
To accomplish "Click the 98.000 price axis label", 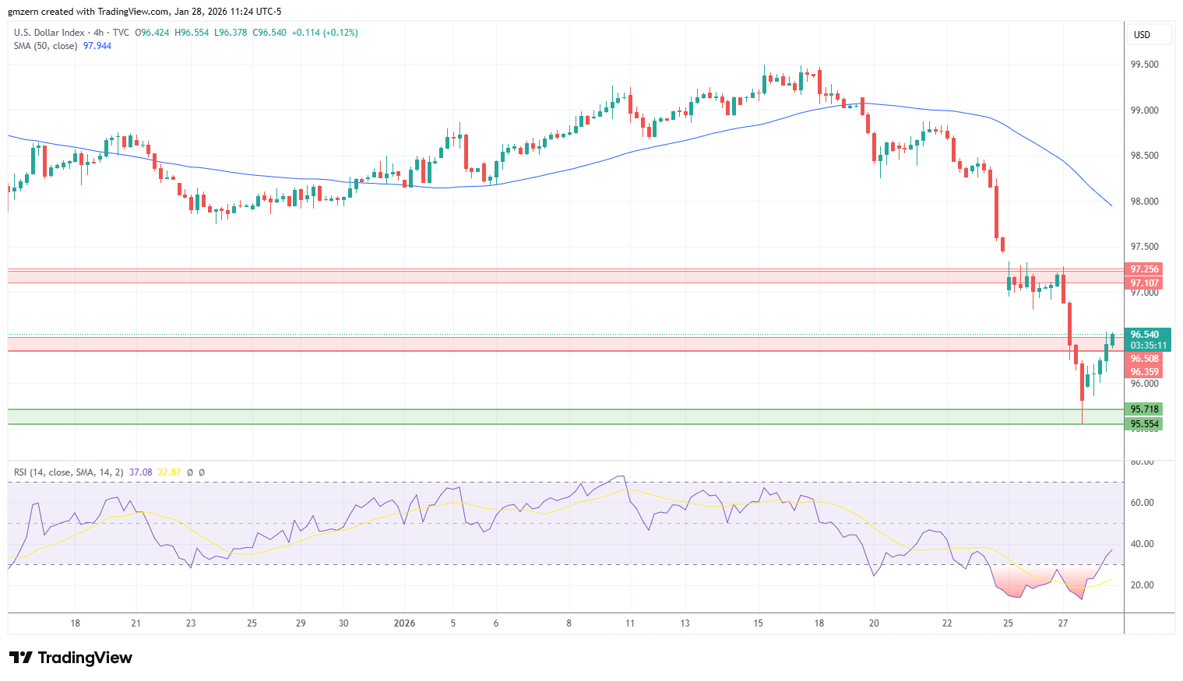I will pyautogui.click(x=1144, y=202).
